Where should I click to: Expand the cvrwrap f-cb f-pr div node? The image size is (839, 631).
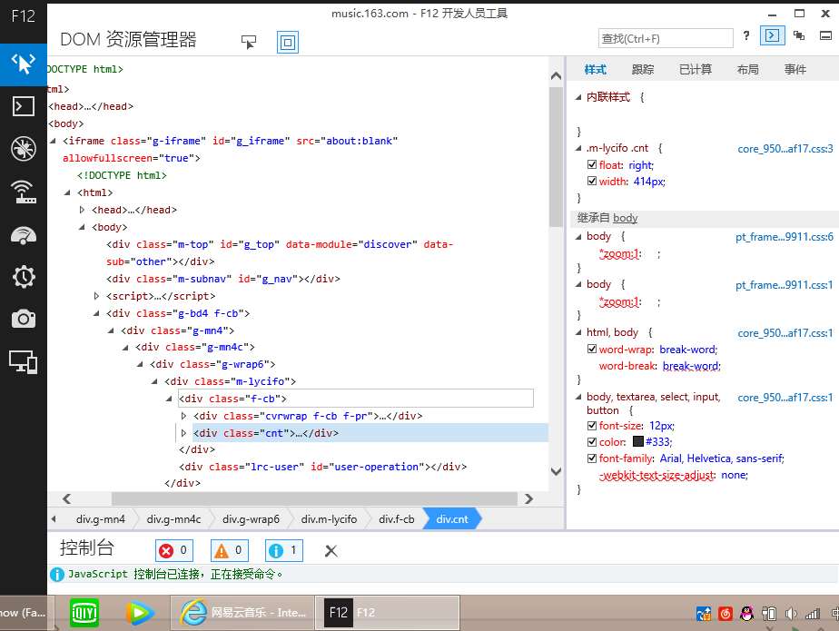(x=183, y=416)
